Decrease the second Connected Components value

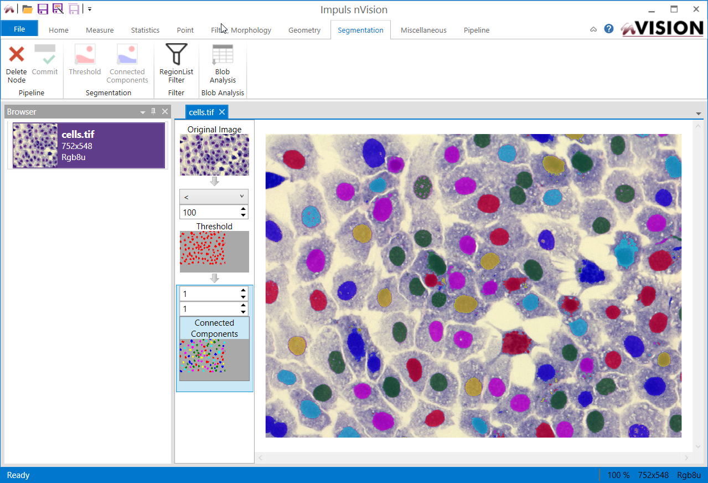click(x=244, y=312)
